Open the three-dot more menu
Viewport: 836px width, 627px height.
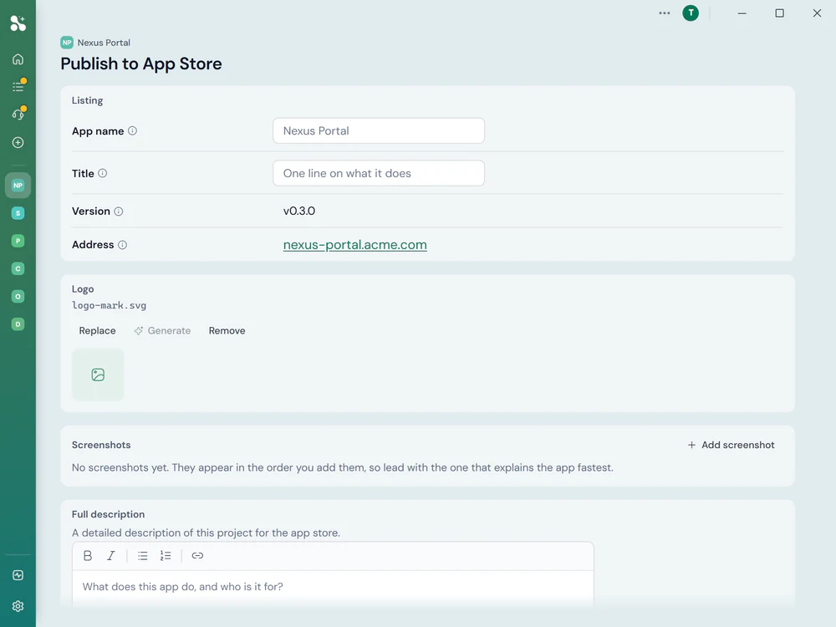click(x=665, y=13)
